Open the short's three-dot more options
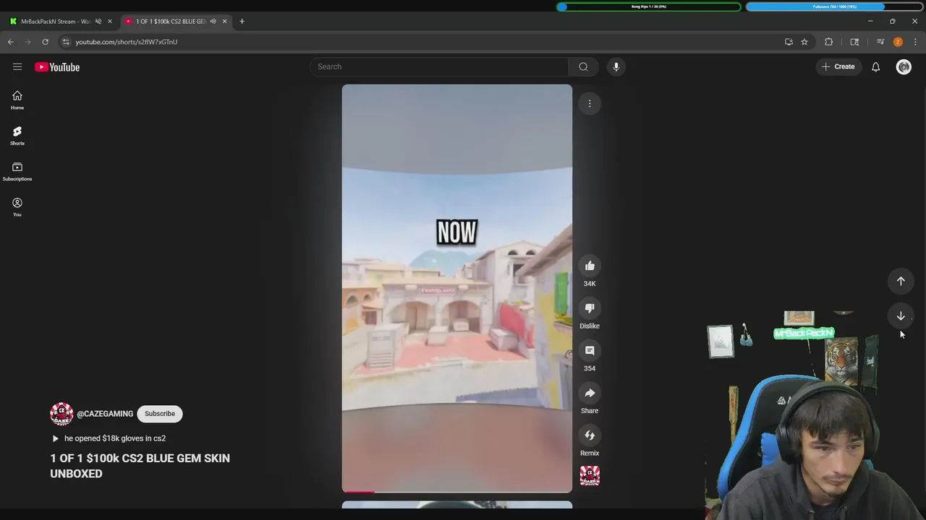Image resolution: width=926 pixels, height=520 pixels. click(590, 103)
